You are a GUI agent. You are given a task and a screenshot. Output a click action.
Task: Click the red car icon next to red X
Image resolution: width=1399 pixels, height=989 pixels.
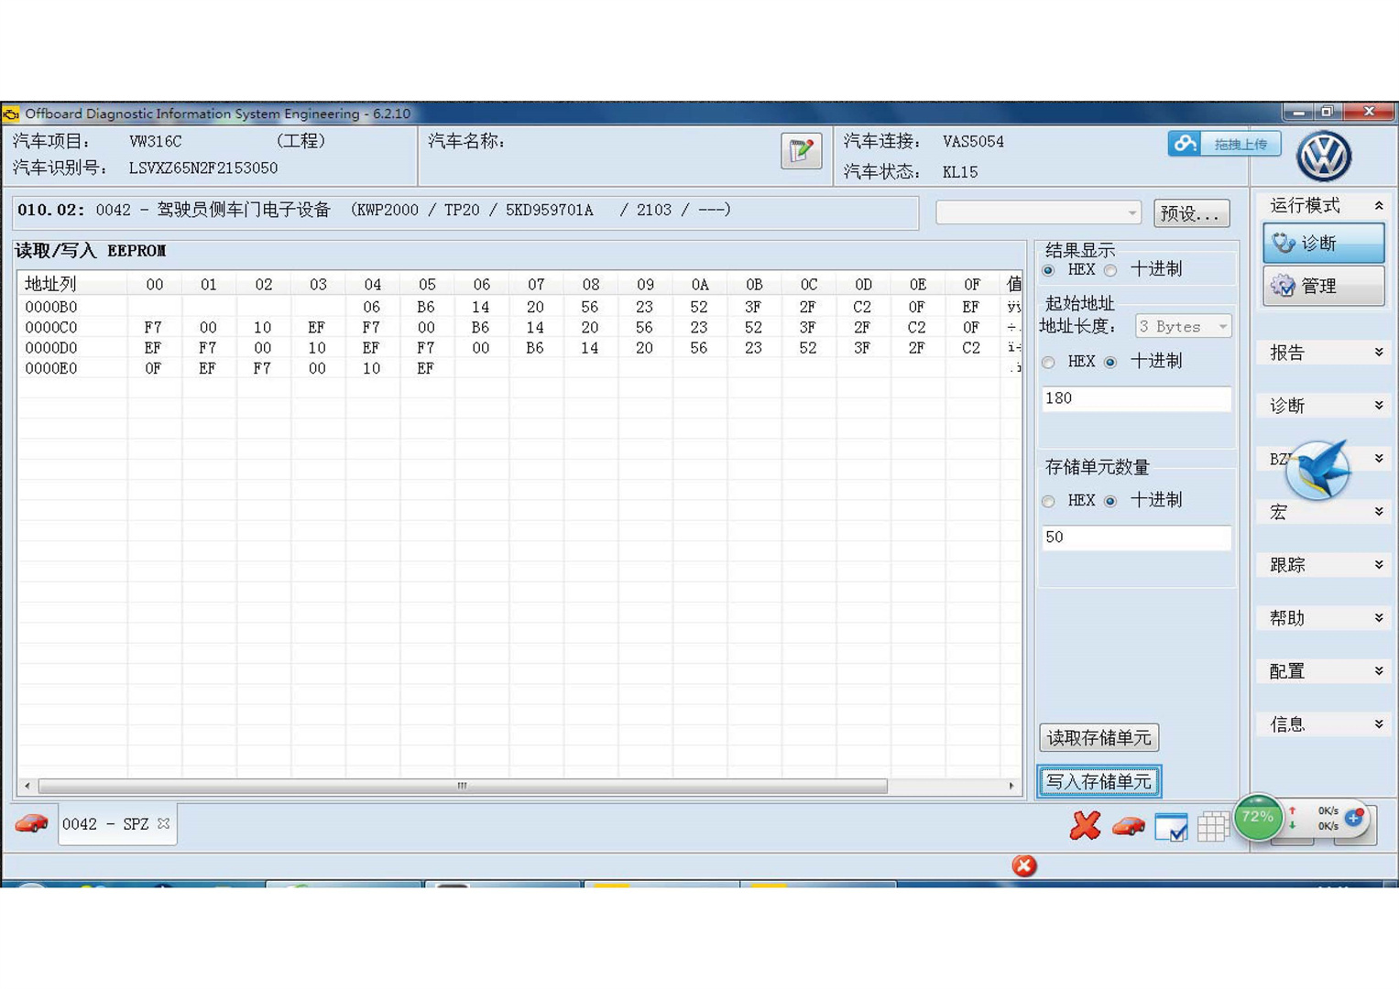[x=1128, y=826]
